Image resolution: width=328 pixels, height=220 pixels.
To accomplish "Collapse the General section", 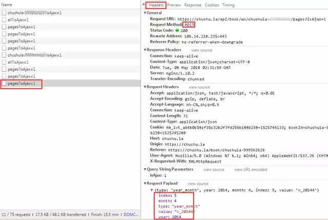I will (145, 12).
